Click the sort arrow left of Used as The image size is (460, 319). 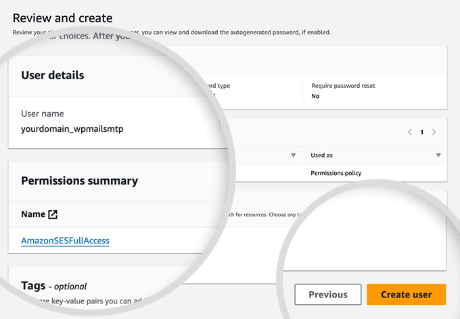click(293, 155)
